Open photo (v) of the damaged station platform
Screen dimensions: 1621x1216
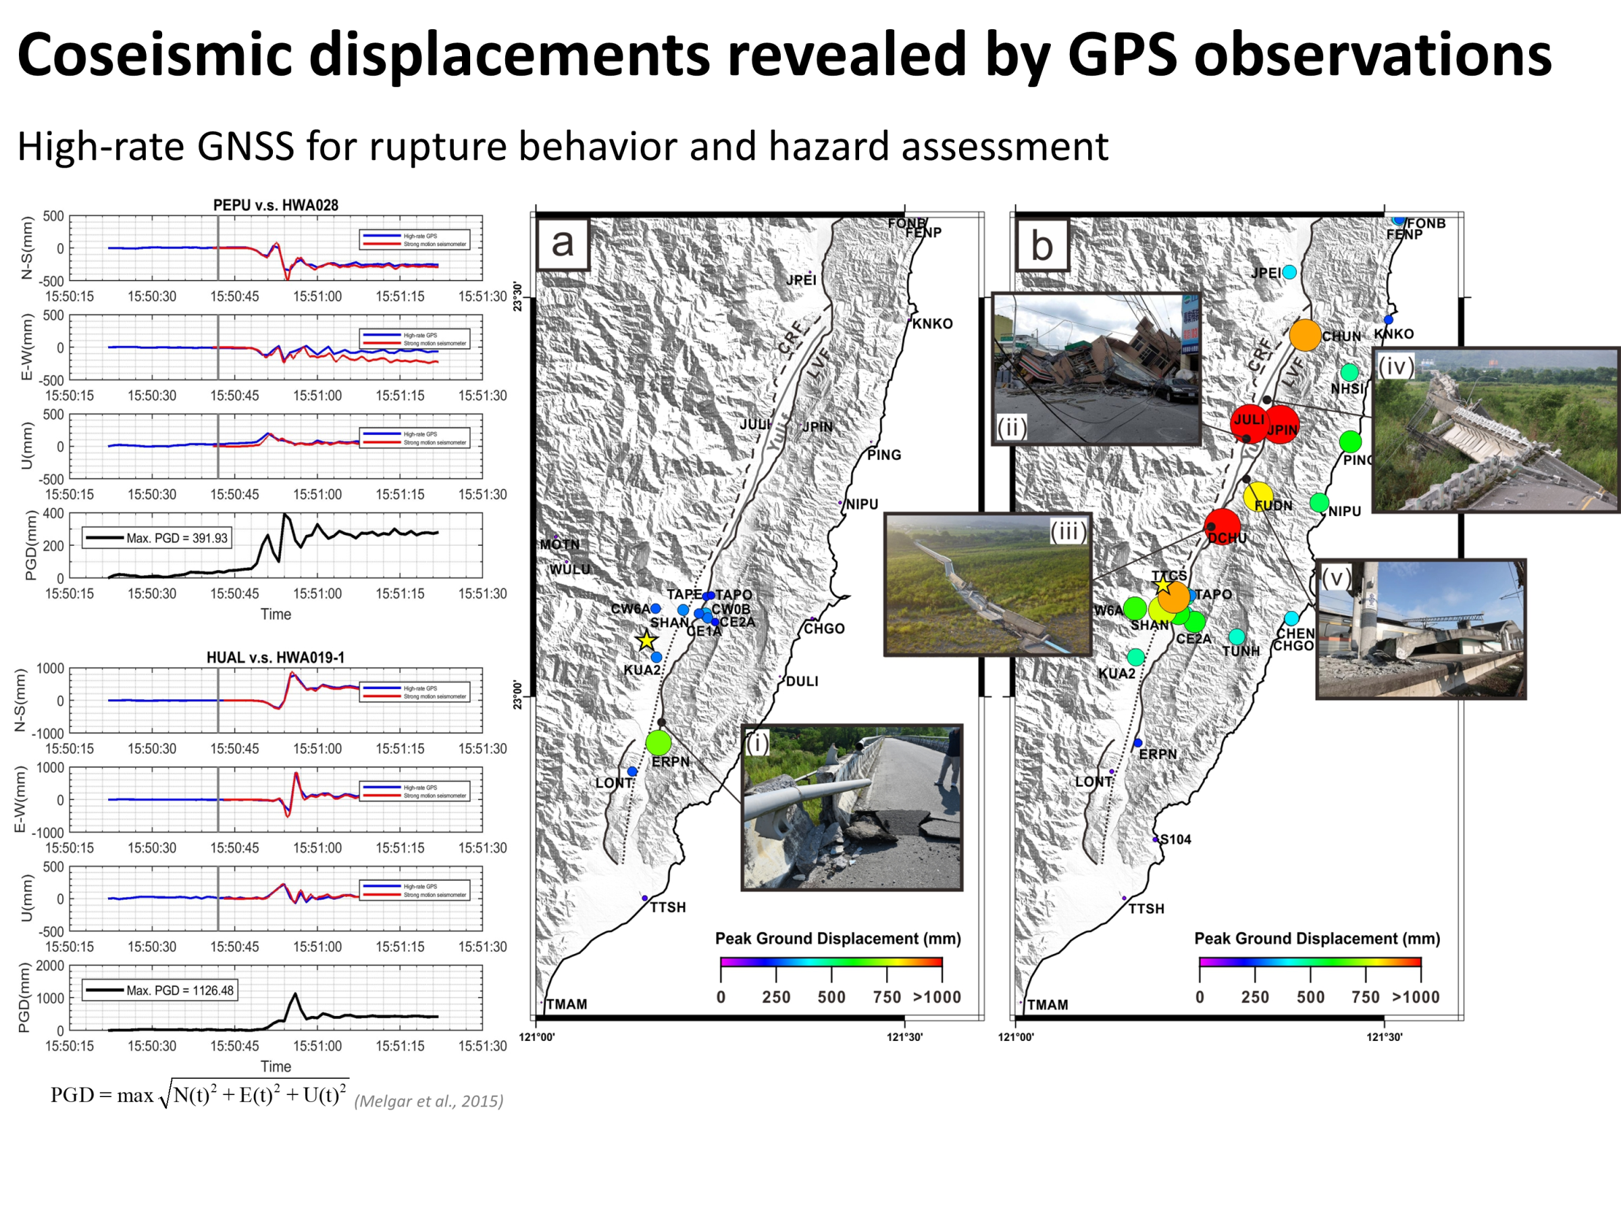pos(1421,629)
